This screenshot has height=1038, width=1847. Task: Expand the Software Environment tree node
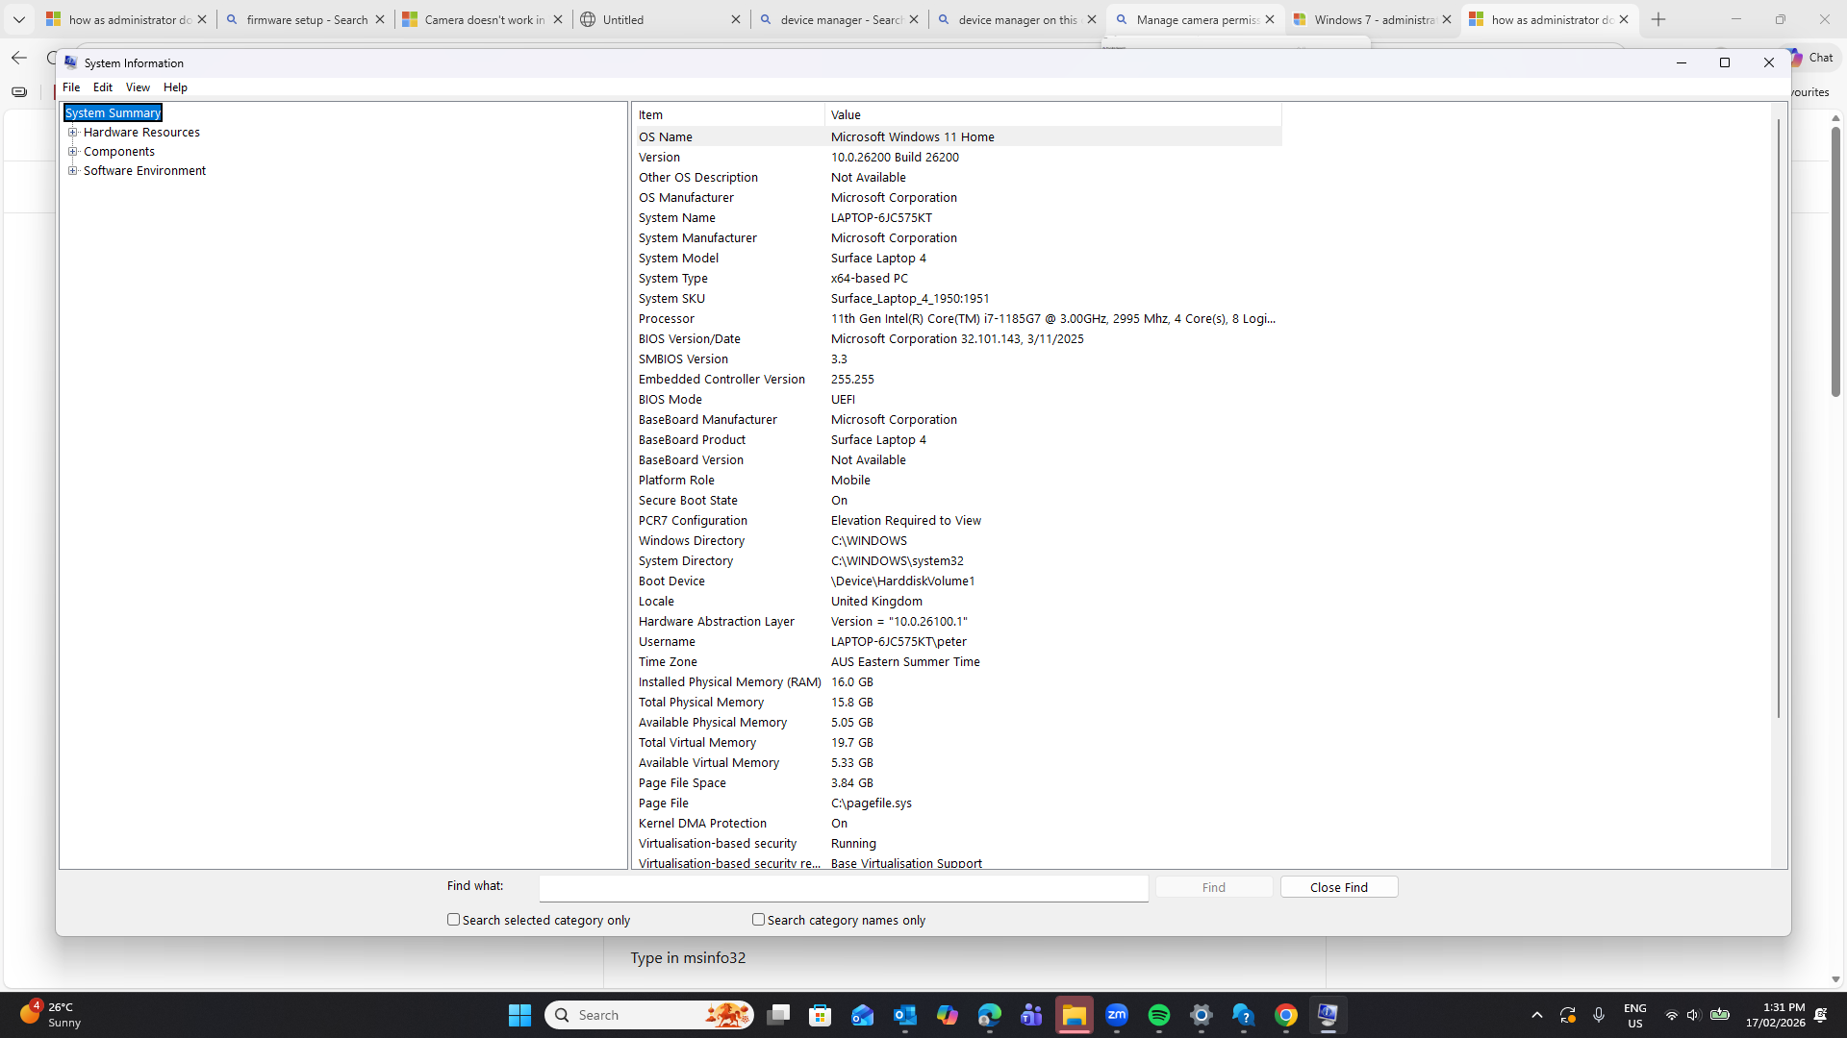click(73, 170)
